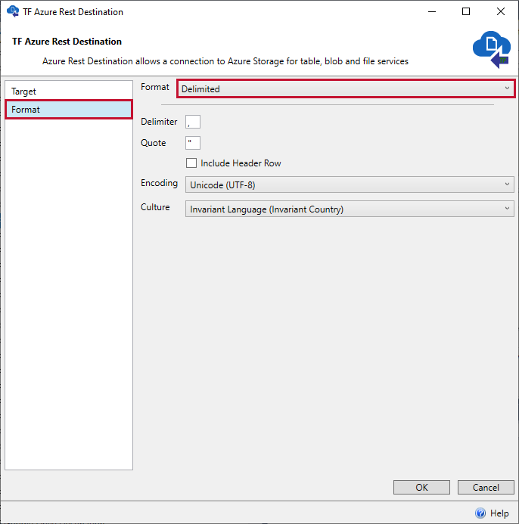The width and height of the screenshot is (519, 524).
Task: Confirm settings with the OK button
Action: (421, 487)
